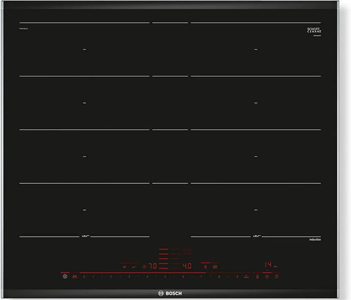
Task: Toggle the child lock/wipe protection icon
Action: pyautogui.click(x=75, y=276)
